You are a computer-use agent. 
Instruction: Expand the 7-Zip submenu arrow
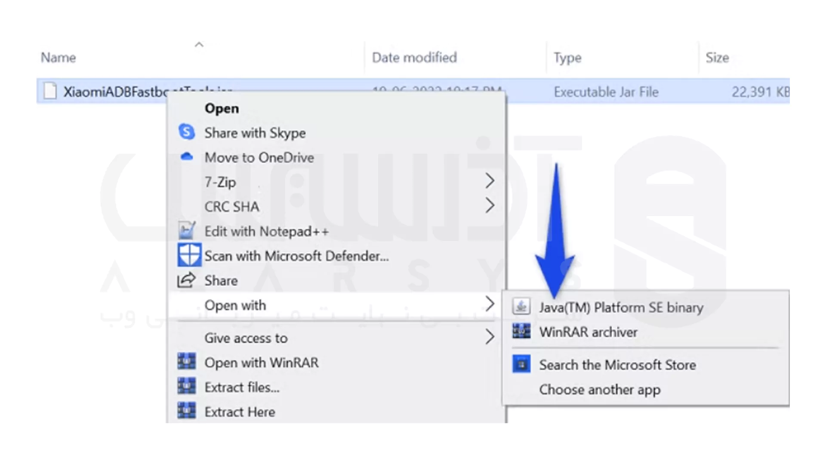point(490,181)
